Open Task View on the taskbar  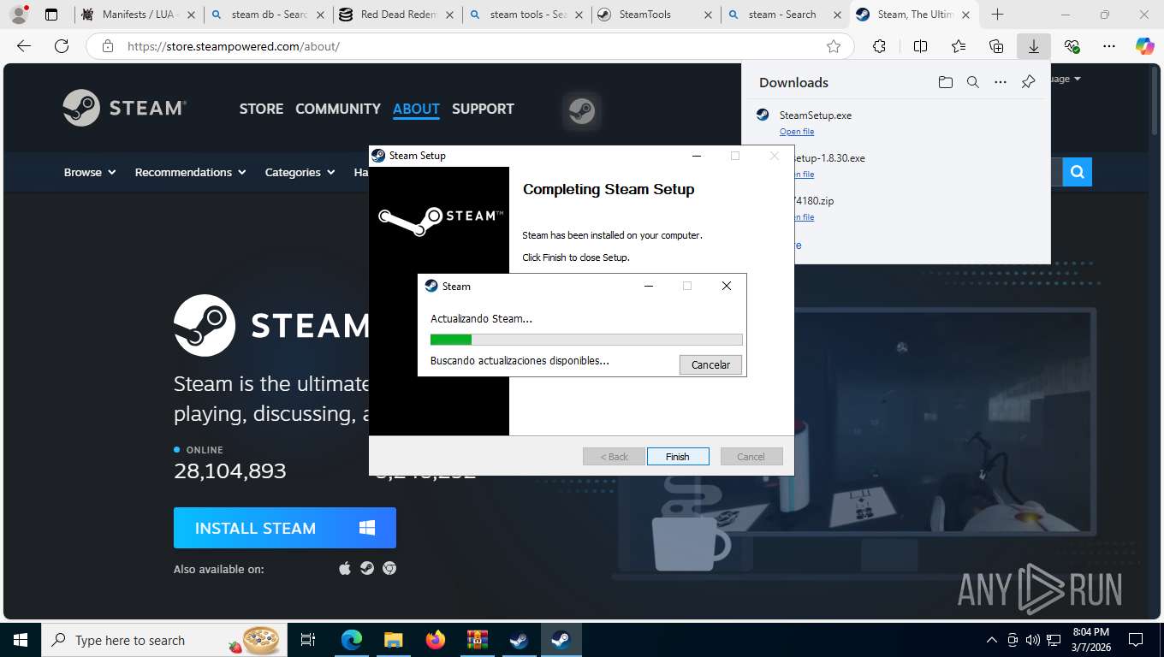tap(308, 640)
